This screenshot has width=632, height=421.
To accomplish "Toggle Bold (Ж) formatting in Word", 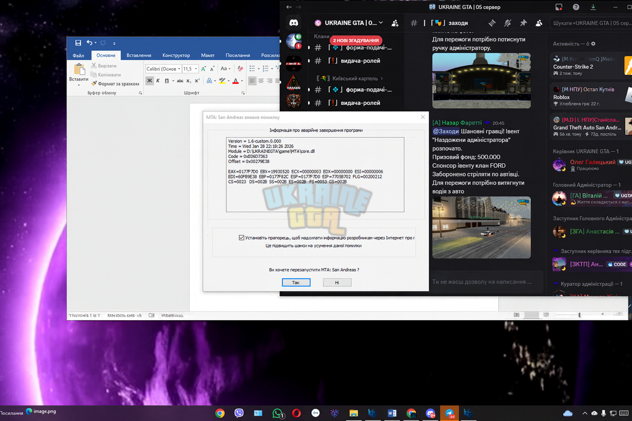I will click(149, 81).
